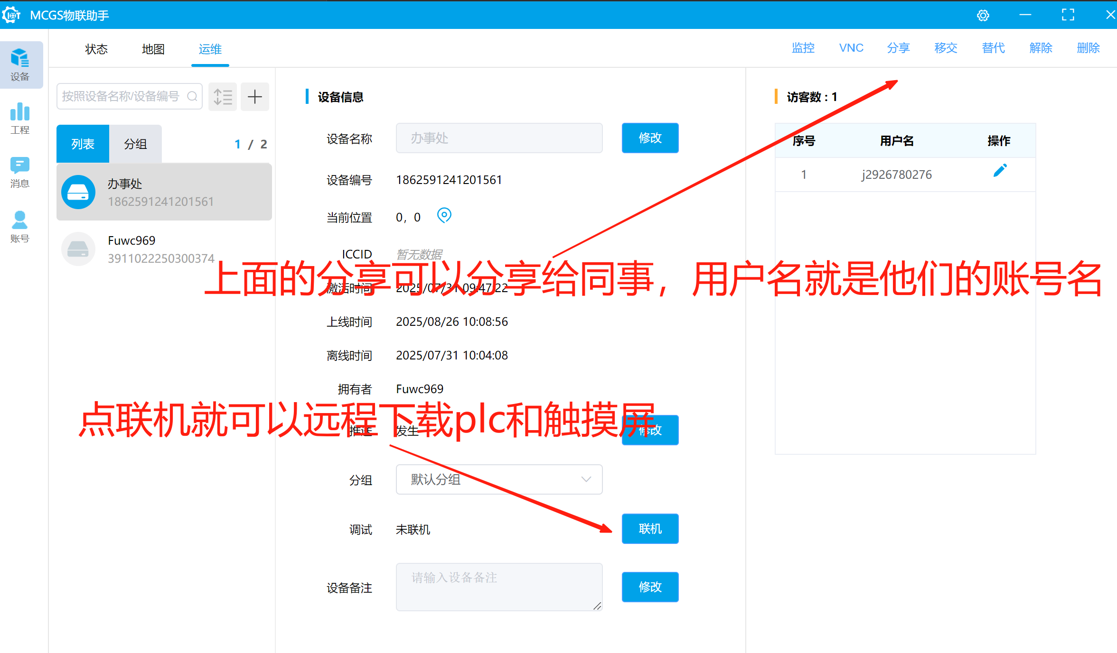Click 删除 to delete the device
Viewport: 1117px width, 653px height.
[1088, 48]
